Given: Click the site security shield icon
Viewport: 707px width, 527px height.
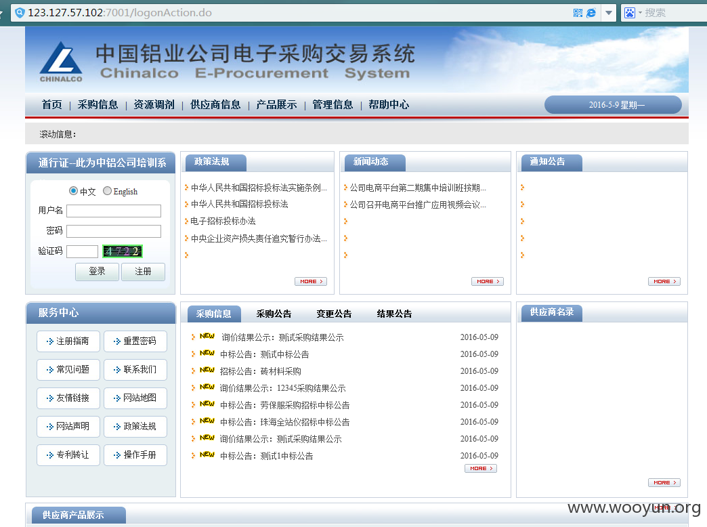Looking at the screenshot, I should click(20, 13).
